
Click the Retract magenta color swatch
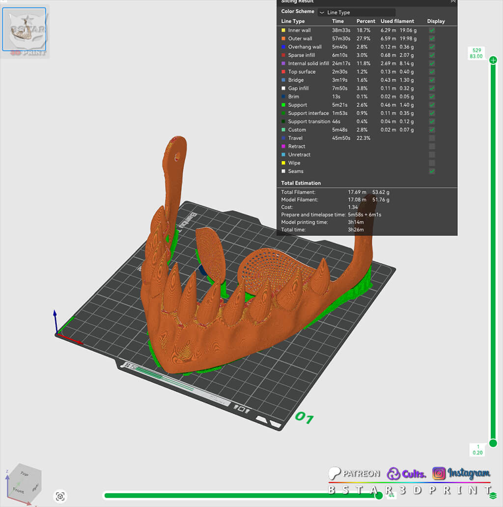[283, 147]
